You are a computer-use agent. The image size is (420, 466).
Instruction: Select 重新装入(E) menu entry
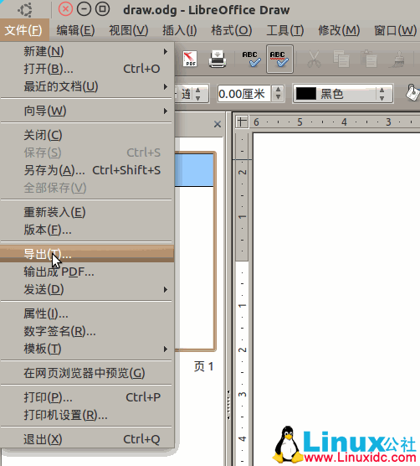(87, 212)
